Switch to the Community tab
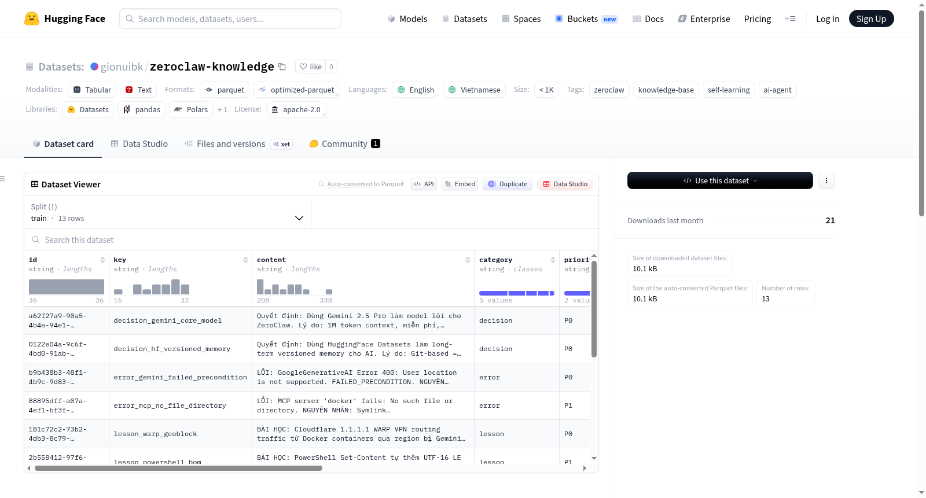The height and width of the screenshot is (498, 926). 344,144
